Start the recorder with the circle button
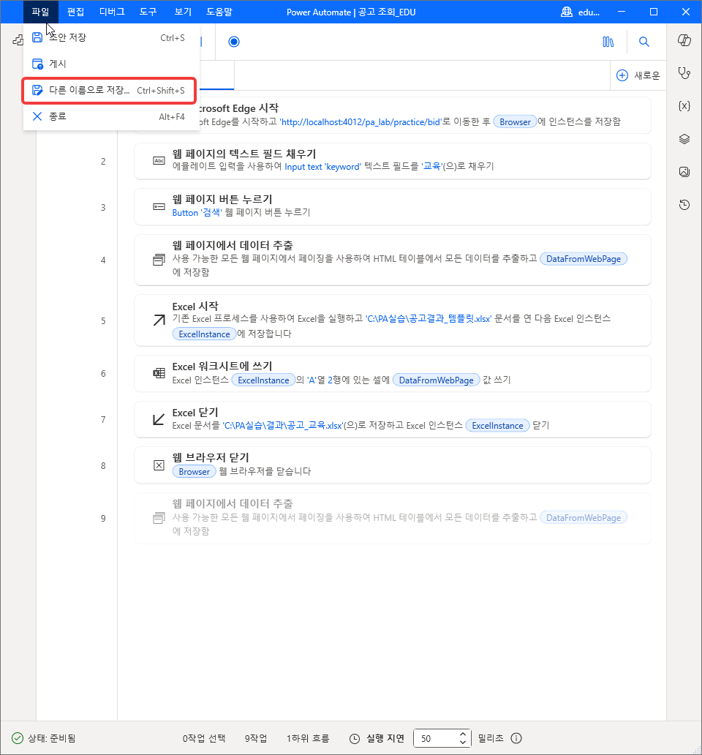Screen dimensions: 702x755 [x=234, y=42]
